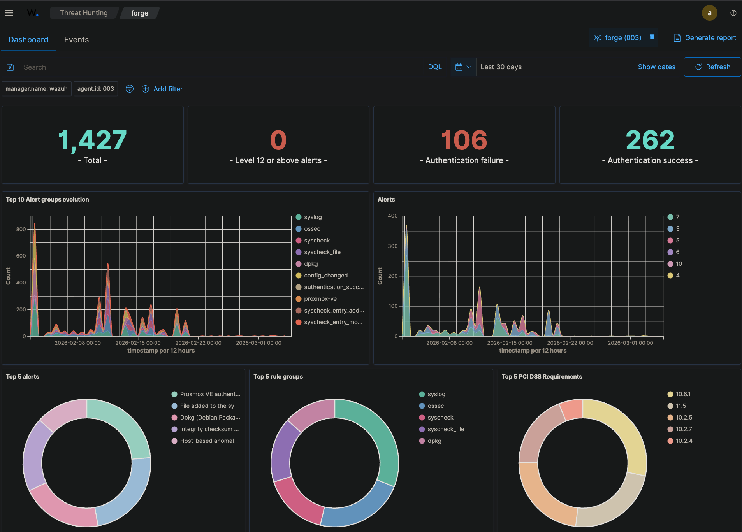Screen dimensions: 742x532
Task: Click the filter options icon beside filter pills
Action: click(129, 89)
